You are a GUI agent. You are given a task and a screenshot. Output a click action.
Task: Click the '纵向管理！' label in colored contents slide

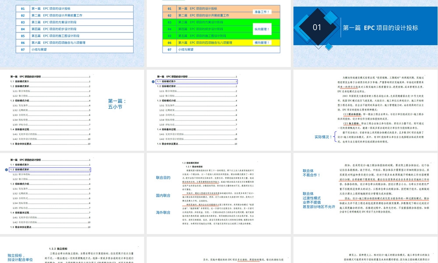[262, 29]
